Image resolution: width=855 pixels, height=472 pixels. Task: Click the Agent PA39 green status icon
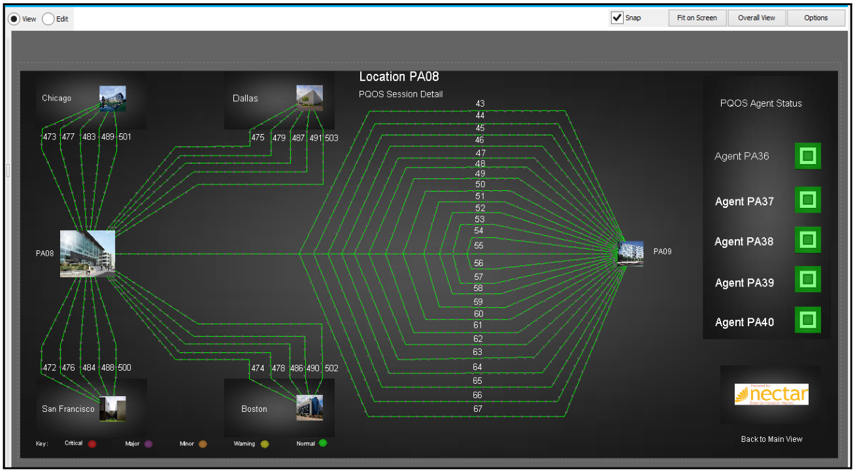click(807, 280)
